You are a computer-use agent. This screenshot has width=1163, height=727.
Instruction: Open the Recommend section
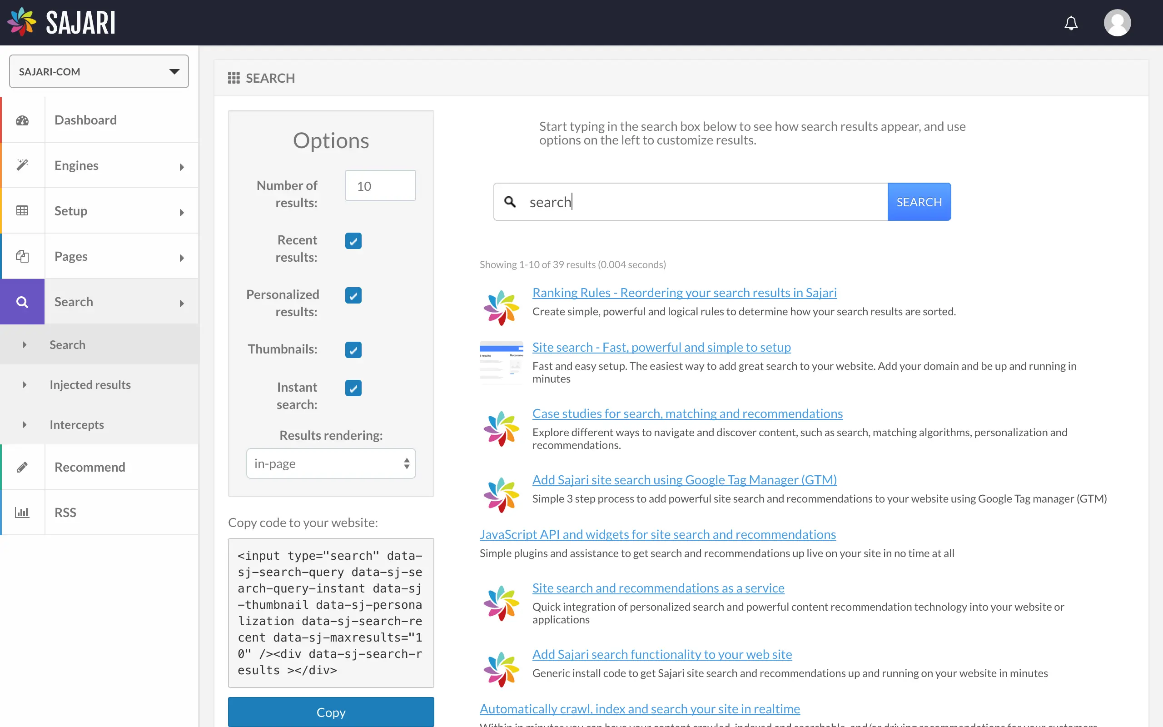(99, 467)
